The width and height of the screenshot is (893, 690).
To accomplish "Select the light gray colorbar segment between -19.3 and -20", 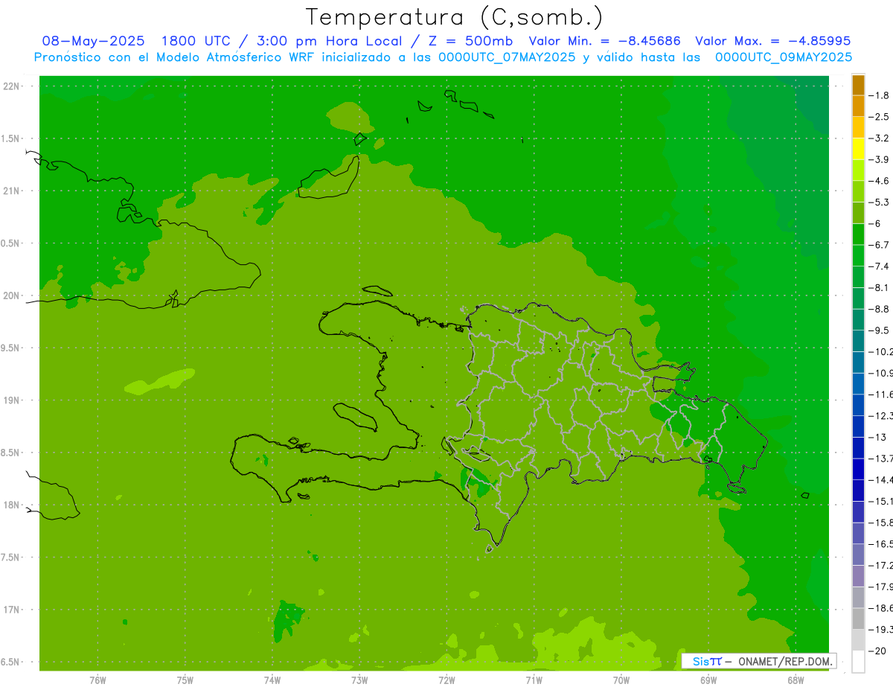I will coord(858,640).
